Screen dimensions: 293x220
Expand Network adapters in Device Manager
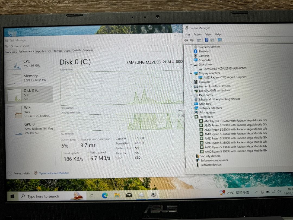[191, 108]
